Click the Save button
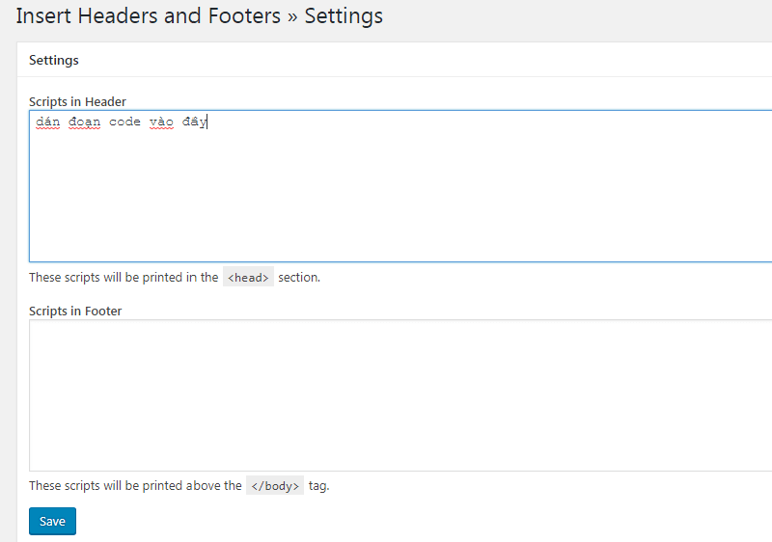 point(52,521)
